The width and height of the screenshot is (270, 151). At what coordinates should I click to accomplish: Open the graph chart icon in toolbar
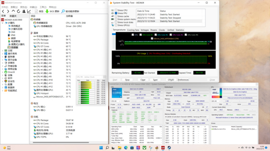click(29, 11)
